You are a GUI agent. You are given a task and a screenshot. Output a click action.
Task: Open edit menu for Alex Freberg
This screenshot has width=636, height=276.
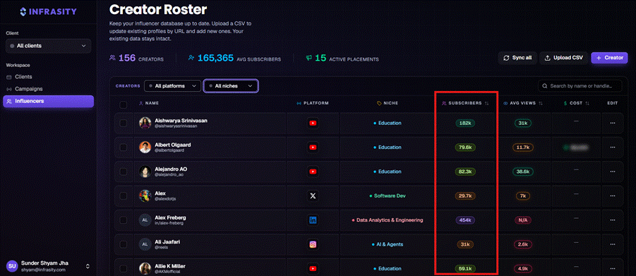click(613, 220)
